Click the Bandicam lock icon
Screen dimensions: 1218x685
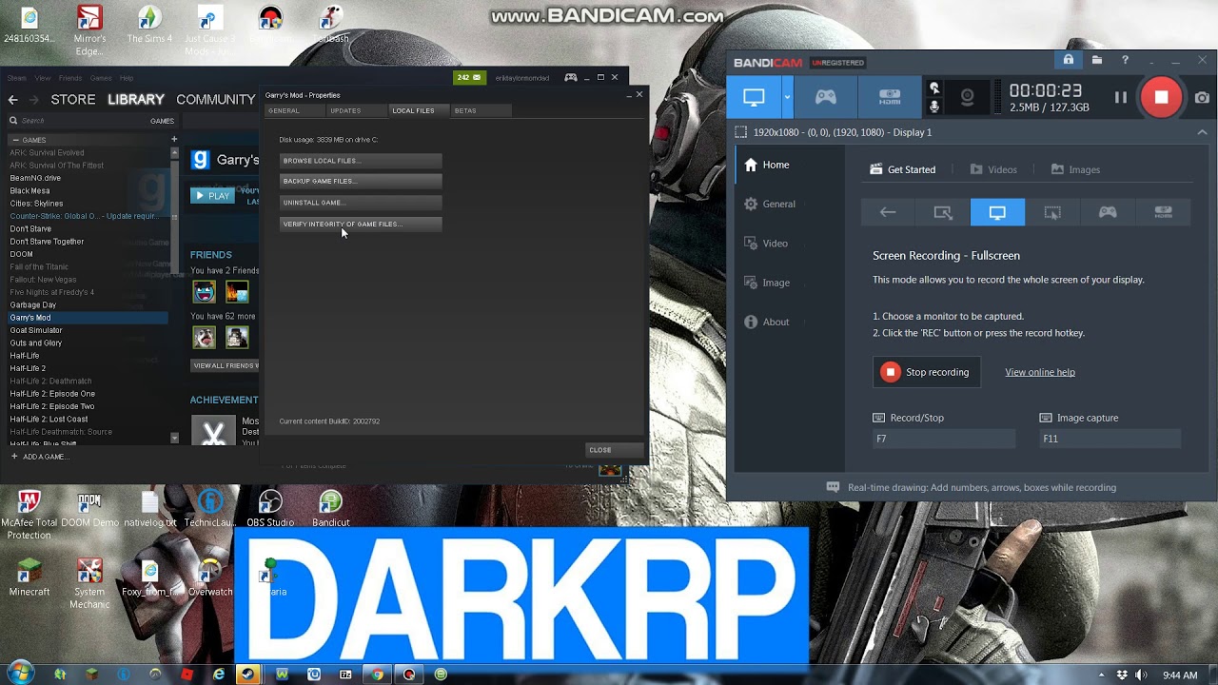coord(1069,60)
